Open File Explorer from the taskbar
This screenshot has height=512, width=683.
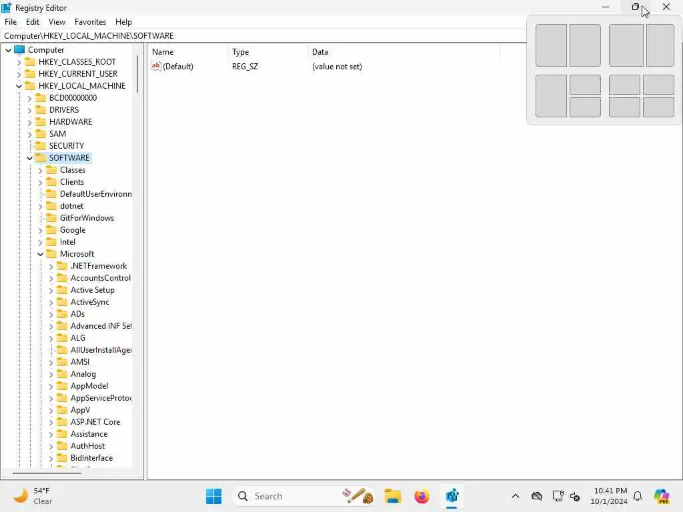[392, 496]
